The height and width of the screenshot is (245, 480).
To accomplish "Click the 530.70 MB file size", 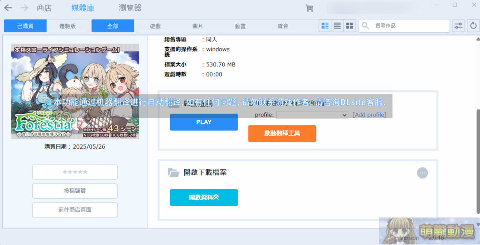I will pos(221,65).
